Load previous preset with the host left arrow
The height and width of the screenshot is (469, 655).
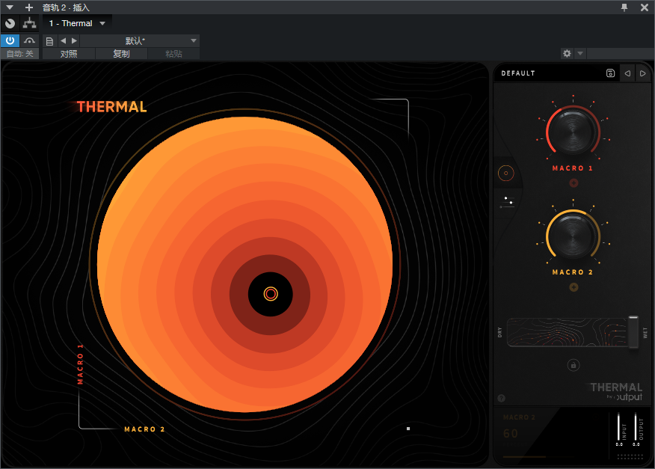tap(63, 40)
